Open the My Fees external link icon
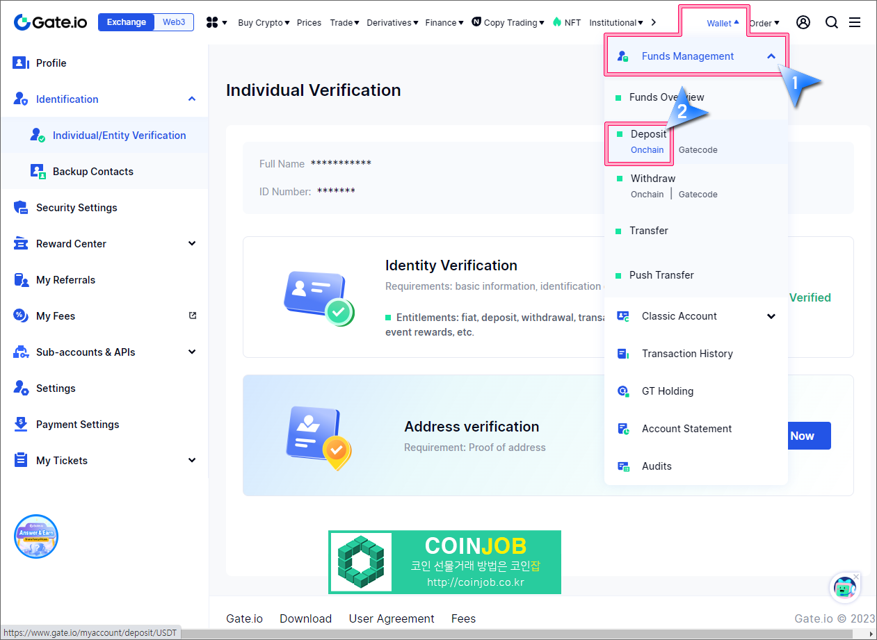 [193, 315]
